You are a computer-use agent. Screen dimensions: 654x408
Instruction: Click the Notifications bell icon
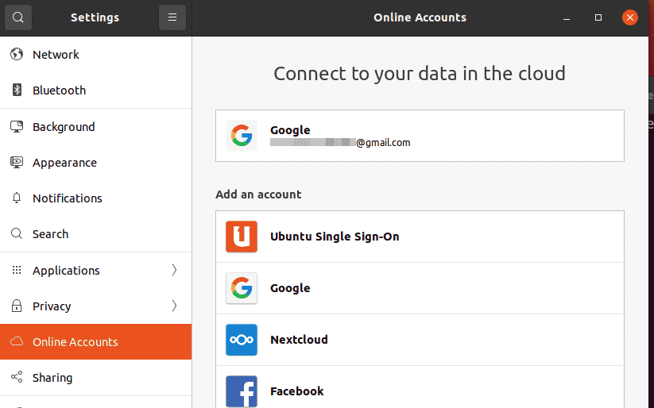coord(17,198)
